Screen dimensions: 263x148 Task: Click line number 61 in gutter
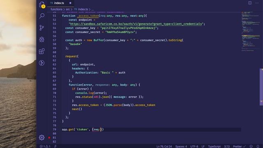point(54,56)
